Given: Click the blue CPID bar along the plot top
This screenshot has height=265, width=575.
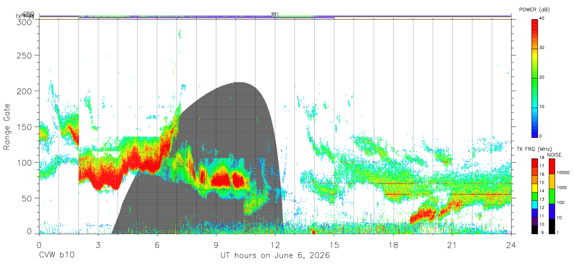Looking at the screenshot, I should point(275,16).
